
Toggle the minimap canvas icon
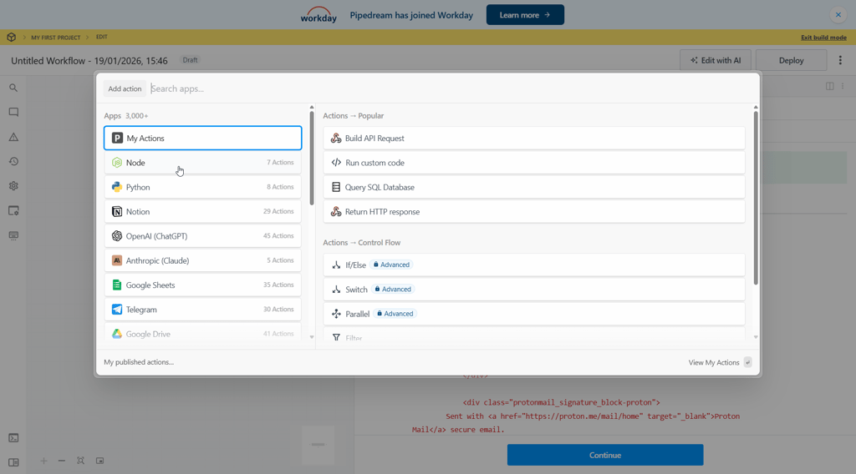coord(100,461)
